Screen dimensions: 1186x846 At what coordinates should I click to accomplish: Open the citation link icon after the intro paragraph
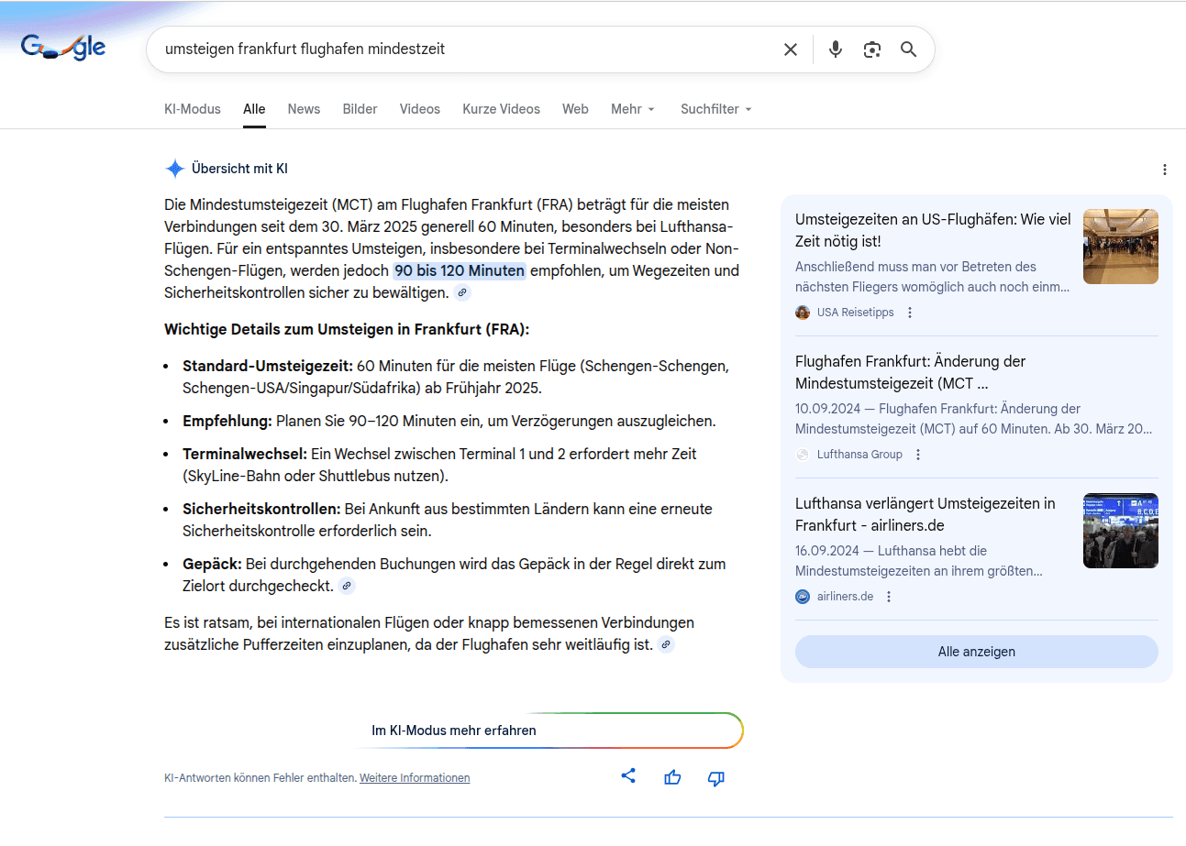461,291
